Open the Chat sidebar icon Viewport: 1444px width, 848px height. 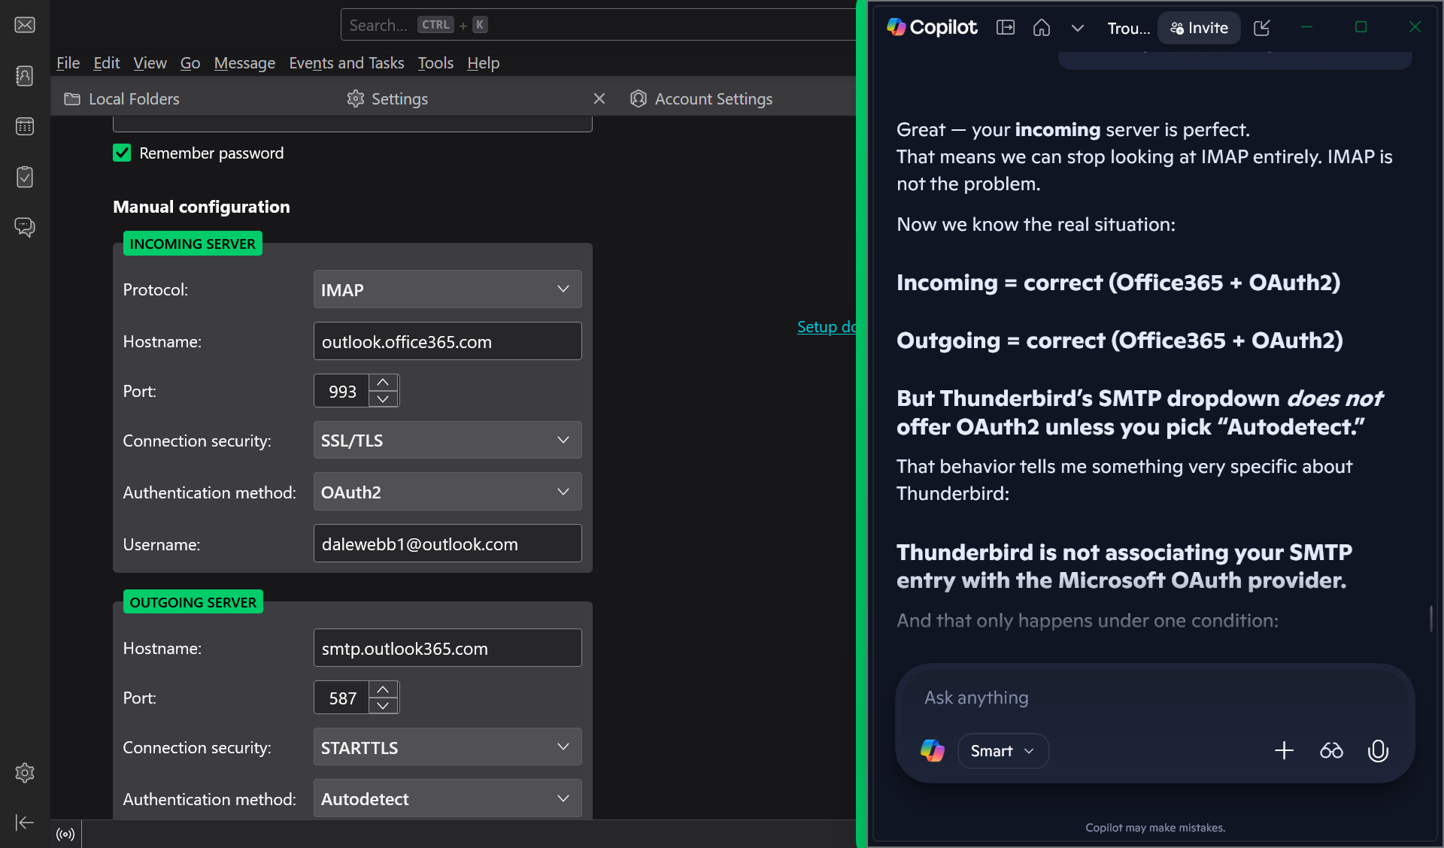[25, 227]
